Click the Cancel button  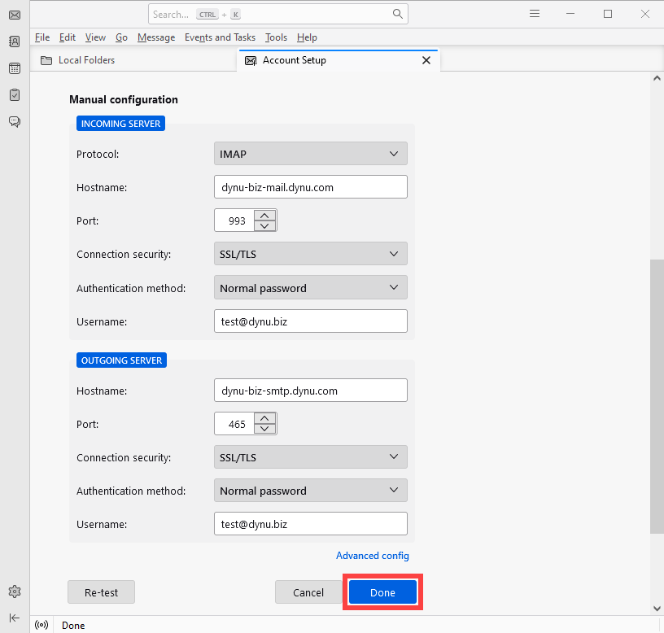(x=308, y=592)
